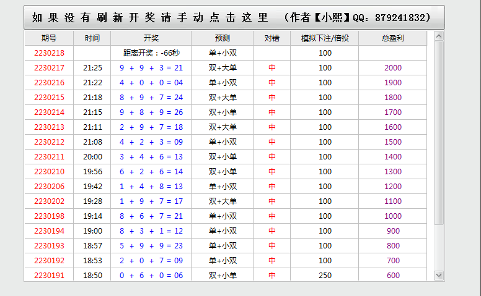Click the 时间 column header

tap(92, 38)
